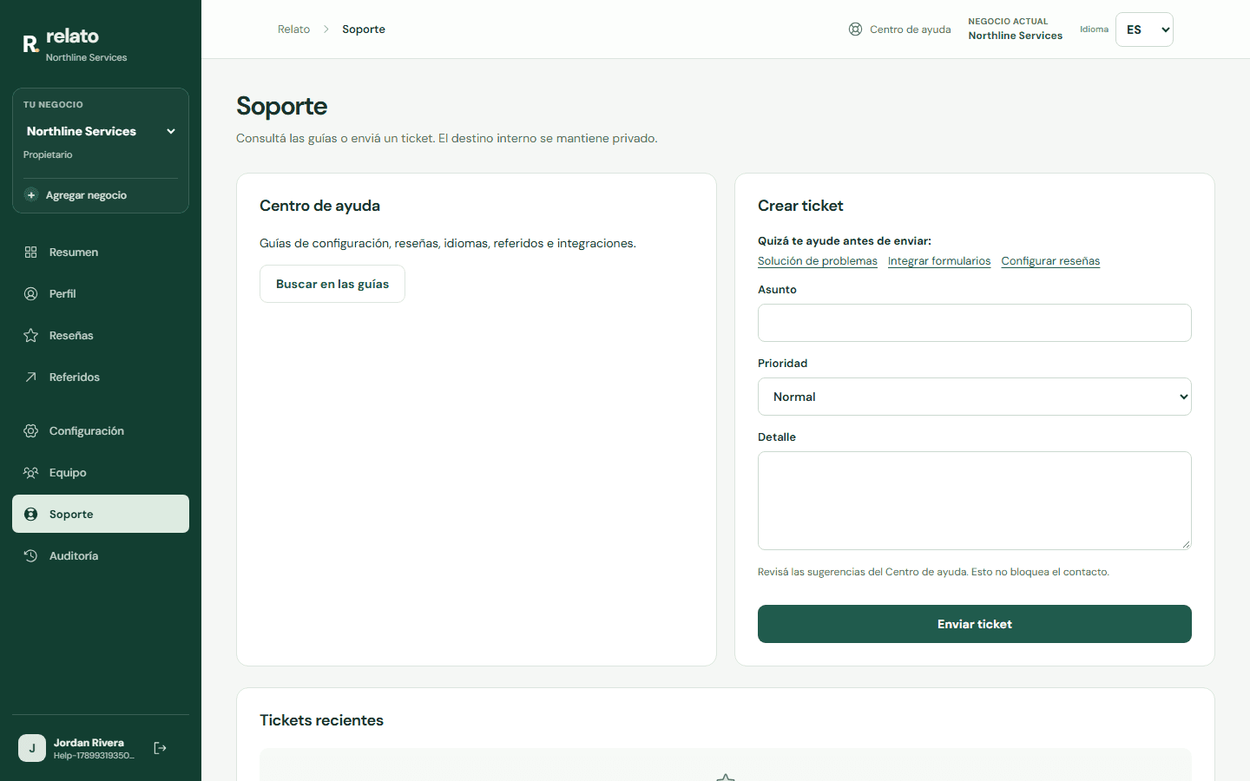
Task: Click the Resumen grid icon
Action: (x=31, y=253)
